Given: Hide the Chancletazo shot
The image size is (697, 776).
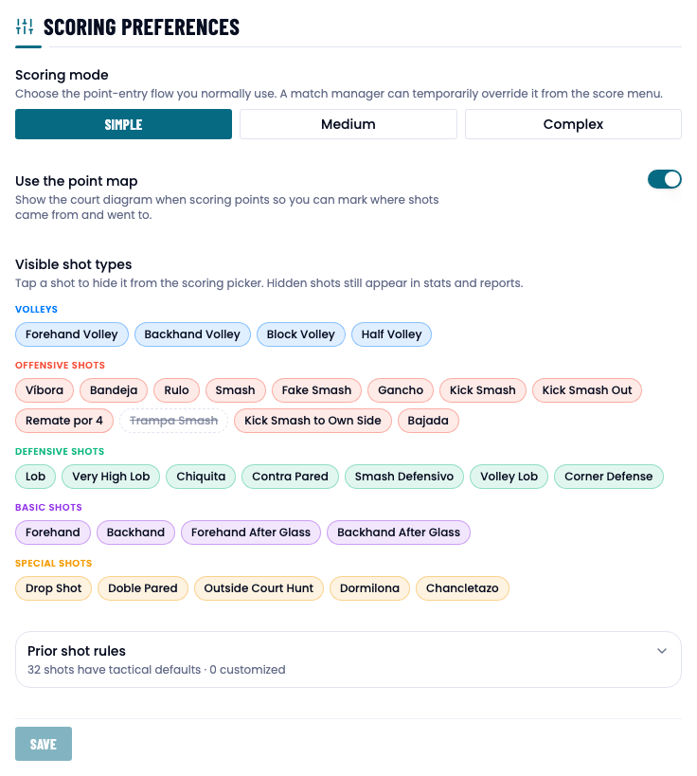Looking at the screenshot, I should [x=462, y=588].
